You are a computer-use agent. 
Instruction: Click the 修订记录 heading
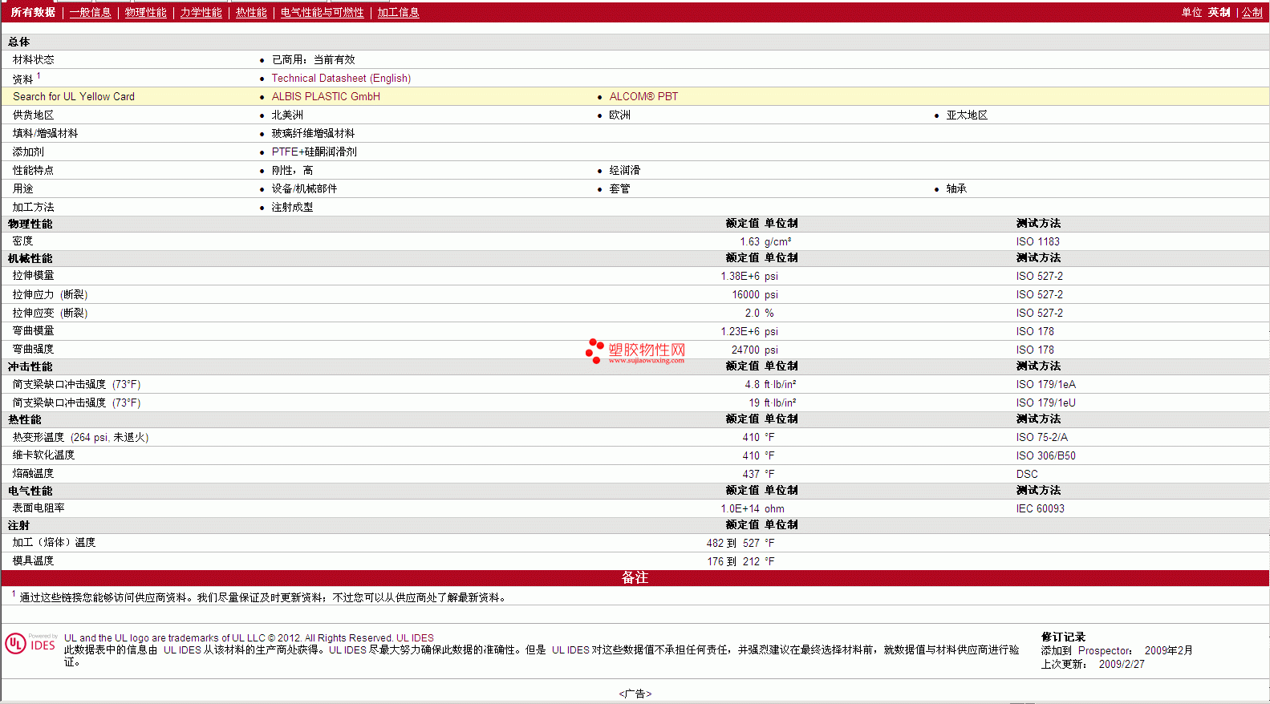[1063, 637]
